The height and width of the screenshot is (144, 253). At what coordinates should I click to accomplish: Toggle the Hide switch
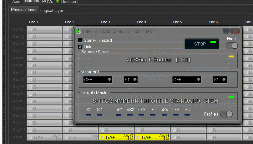tap(232, 46)
